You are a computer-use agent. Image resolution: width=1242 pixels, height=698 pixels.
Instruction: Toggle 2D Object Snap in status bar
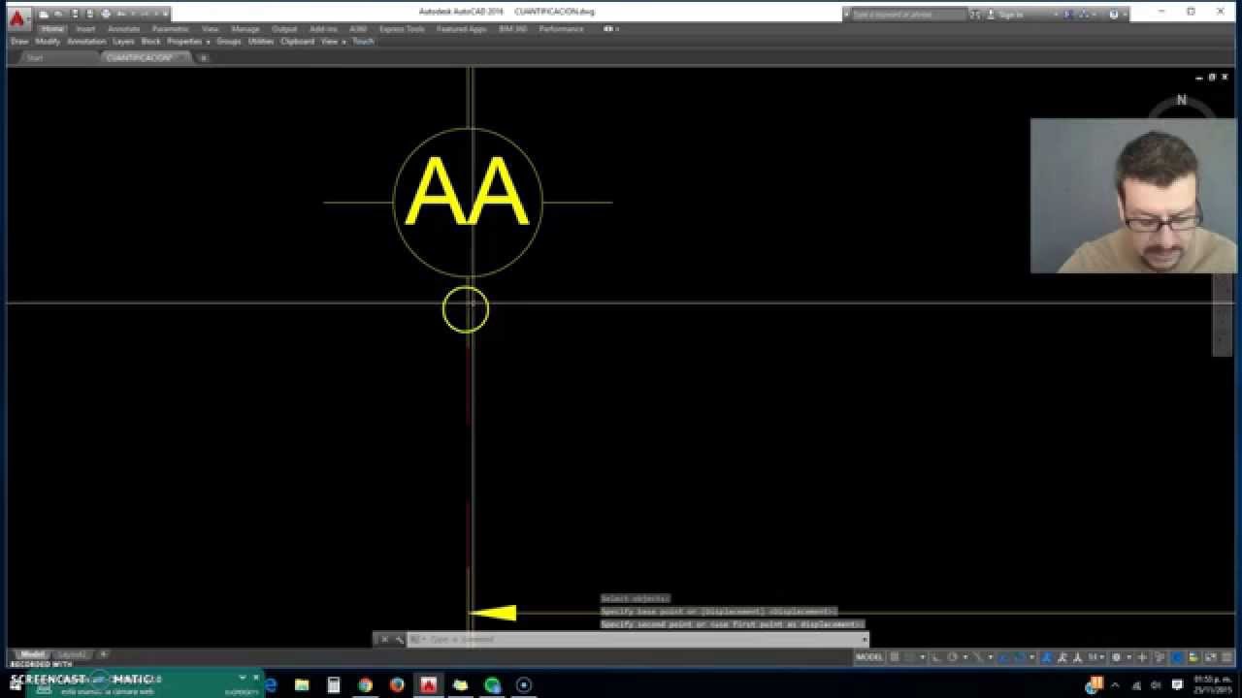point(1020,657)
